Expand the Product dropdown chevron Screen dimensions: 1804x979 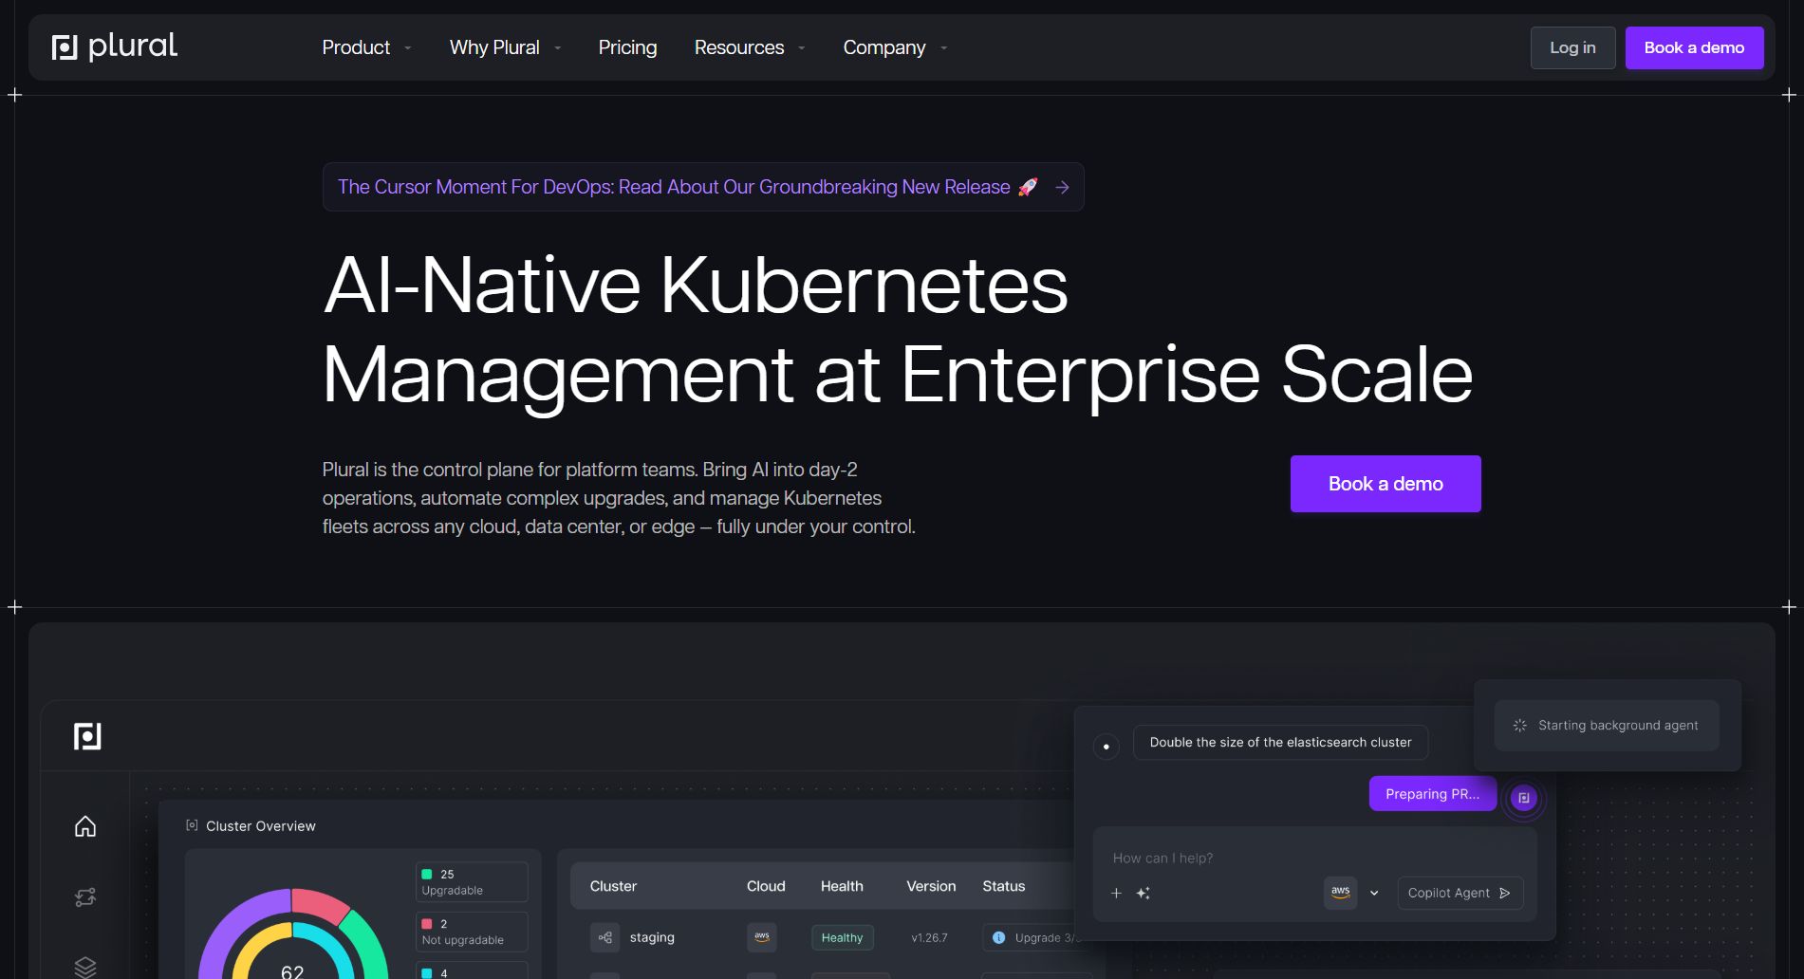coord(408,47)
